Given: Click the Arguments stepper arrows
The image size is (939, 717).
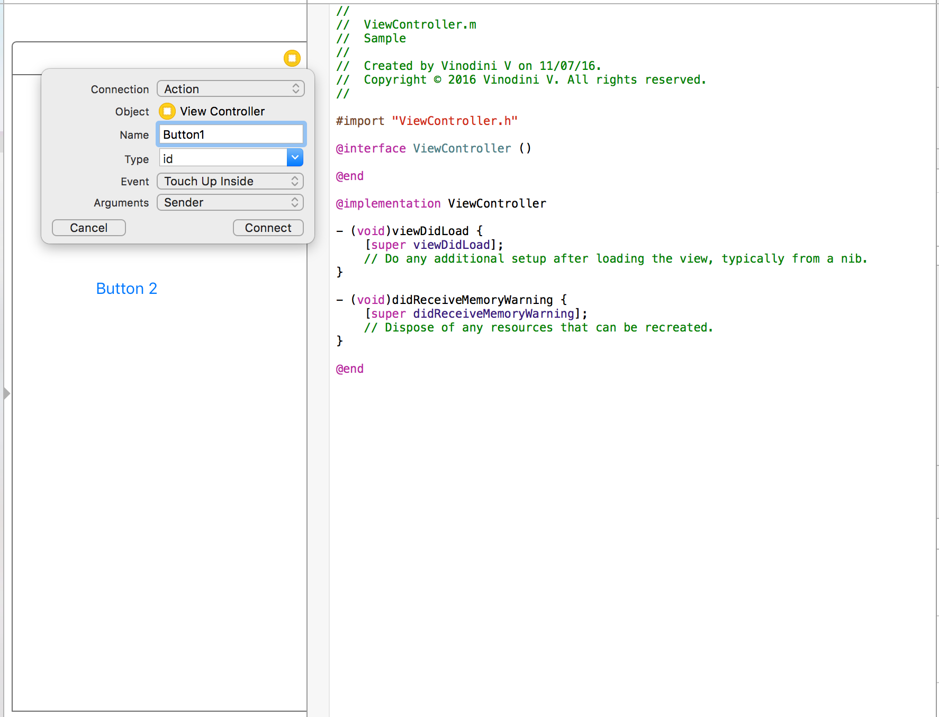Looking at the screenshot, I should tap(295, 202).
